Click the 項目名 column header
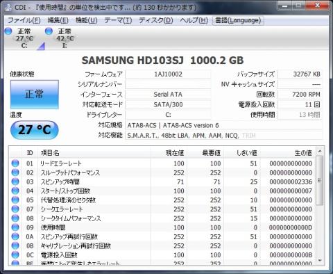This screenshot has width=333, height=274. point(94,153)
